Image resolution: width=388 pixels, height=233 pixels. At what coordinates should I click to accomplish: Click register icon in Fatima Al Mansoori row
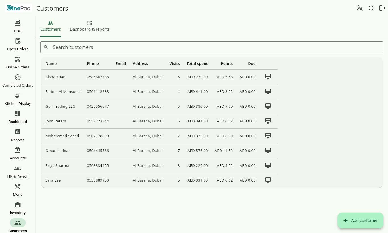pyautogui.click(x=268, y=91)
